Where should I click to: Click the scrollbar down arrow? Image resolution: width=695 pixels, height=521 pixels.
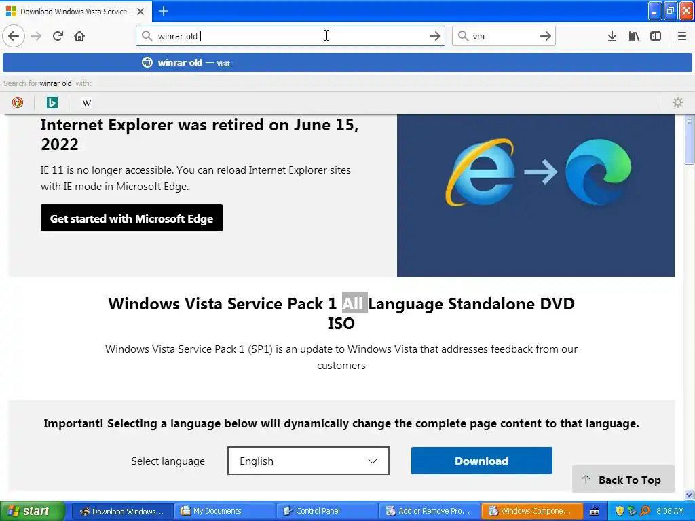click(x=690, y=495)
